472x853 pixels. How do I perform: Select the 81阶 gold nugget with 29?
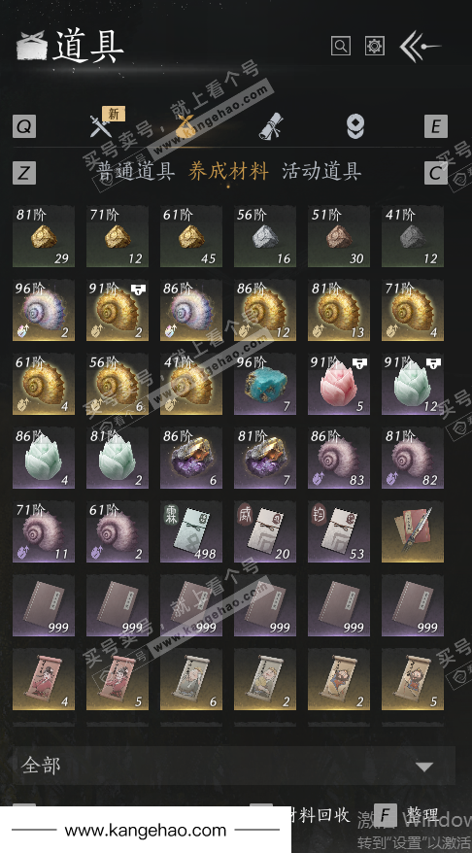pos(44,237)
